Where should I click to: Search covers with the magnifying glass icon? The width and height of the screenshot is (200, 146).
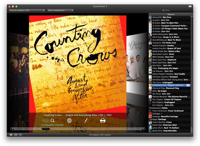tap(52, 120)
